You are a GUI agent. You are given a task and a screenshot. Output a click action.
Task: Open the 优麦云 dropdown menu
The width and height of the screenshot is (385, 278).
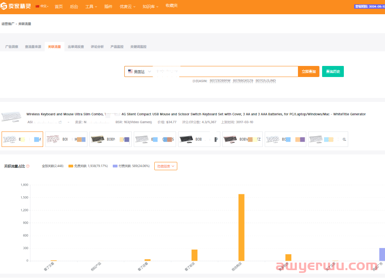[x=127, y=7]
